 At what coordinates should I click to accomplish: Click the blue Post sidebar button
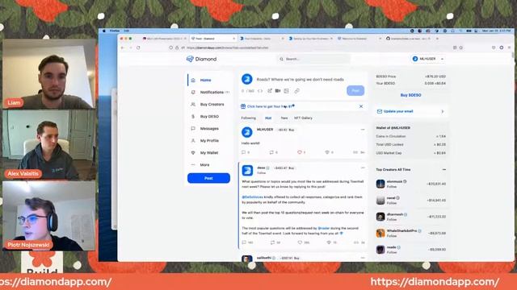[x=208, y=178]
